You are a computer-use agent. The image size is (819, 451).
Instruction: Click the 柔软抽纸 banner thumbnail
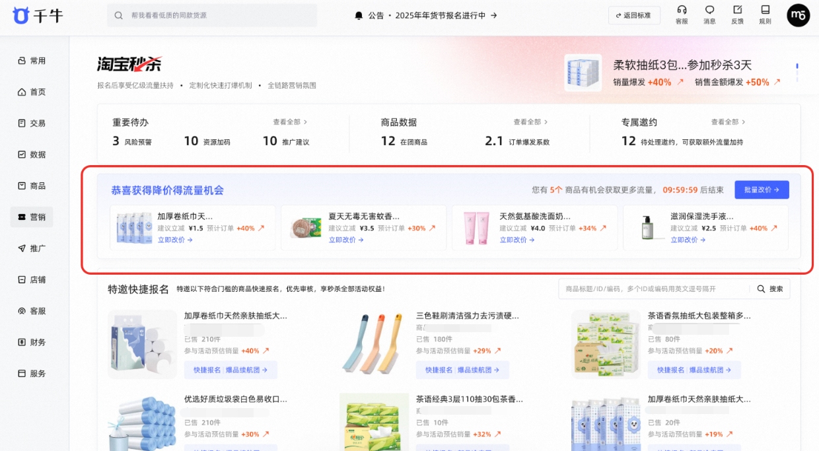583,73
